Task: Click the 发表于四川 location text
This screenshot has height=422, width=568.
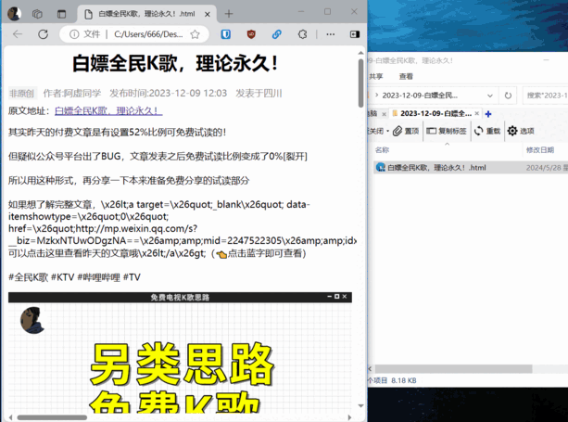Action: click(259, 94)
